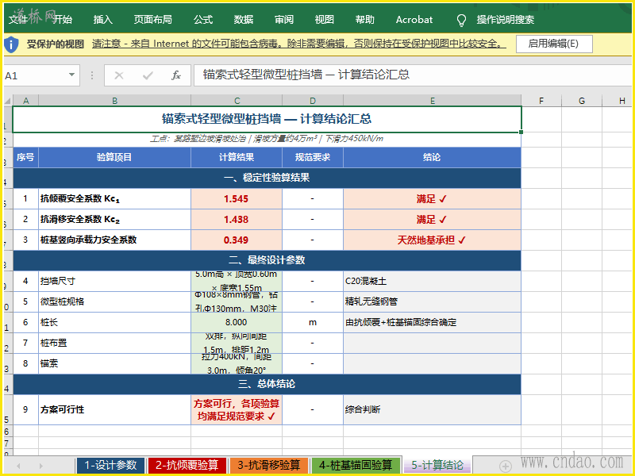
Task: Click the confirm checkmark formula icon
Action: (x=148, y=75)
